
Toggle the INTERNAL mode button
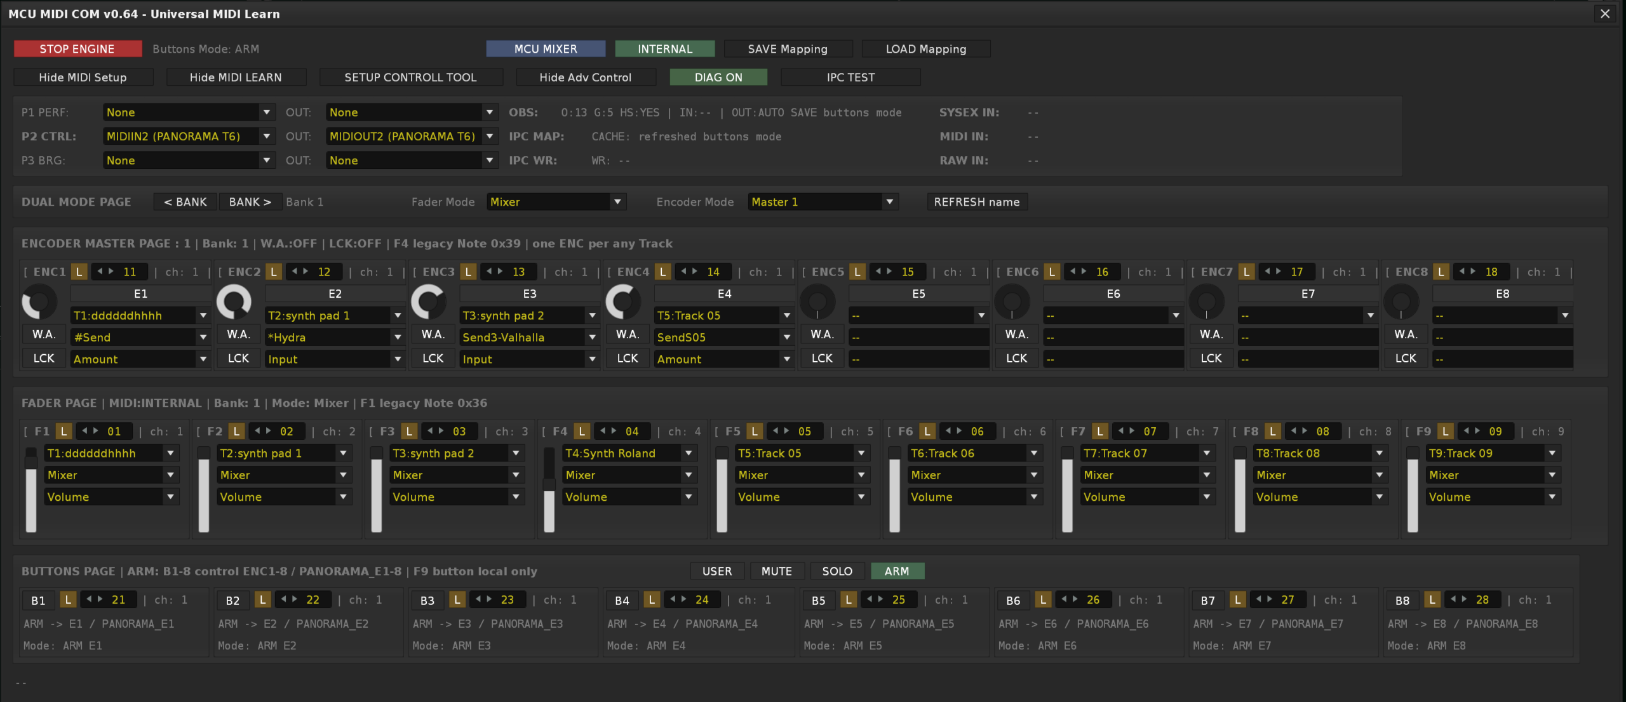pyautogui.click(x=665, y=49)
